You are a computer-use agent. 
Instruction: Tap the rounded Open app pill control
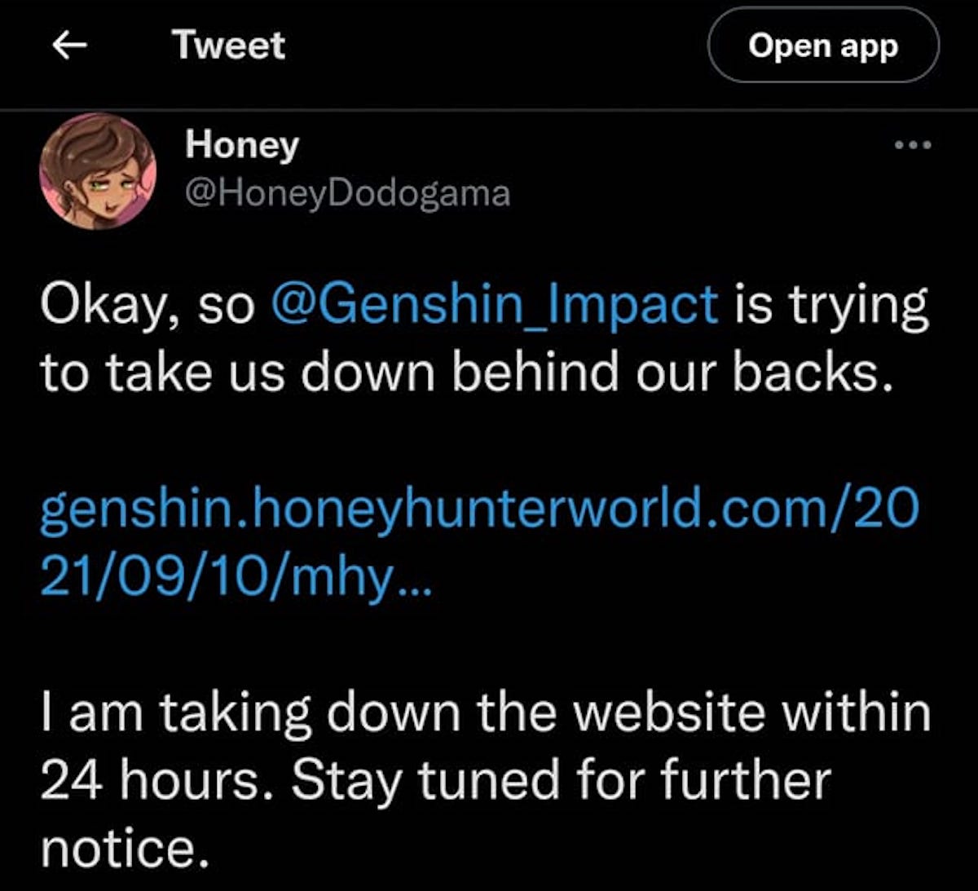tap(822, 46)
